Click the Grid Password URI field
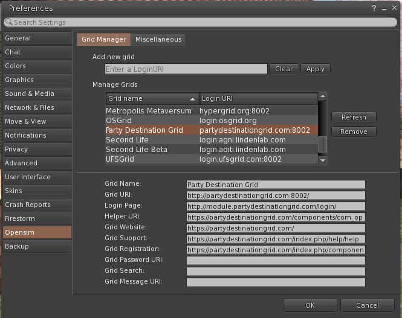The image size is (402, 318). pyautogui.click(x=276, y=261)
